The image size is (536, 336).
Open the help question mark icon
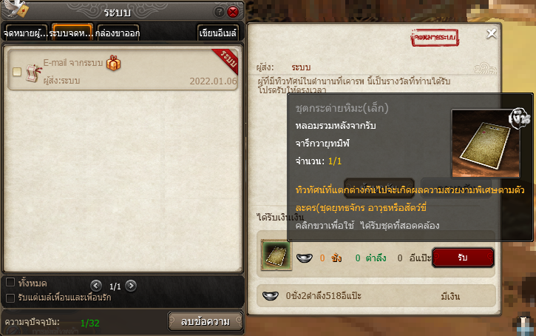[219, 12]
